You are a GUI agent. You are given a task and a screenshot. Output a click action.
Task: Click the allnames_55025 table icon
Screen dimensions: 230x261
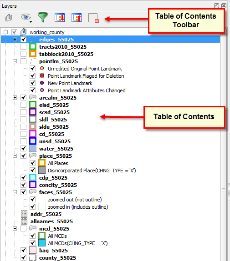tap(24, 221)
